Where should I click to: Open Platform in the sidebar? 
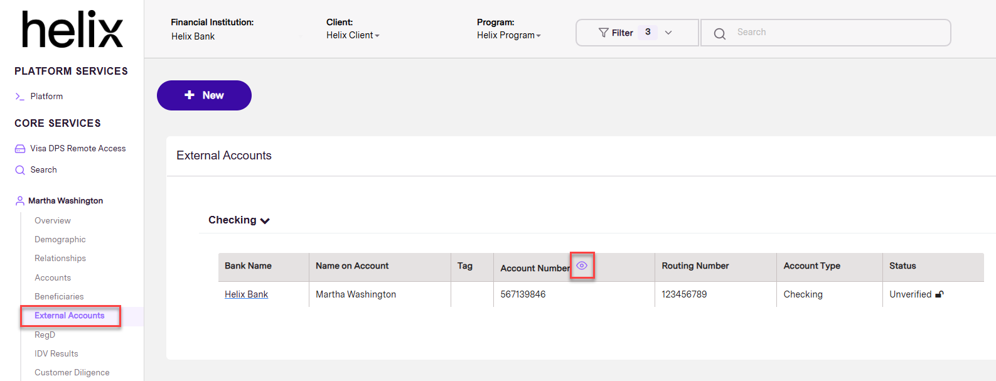46,97
